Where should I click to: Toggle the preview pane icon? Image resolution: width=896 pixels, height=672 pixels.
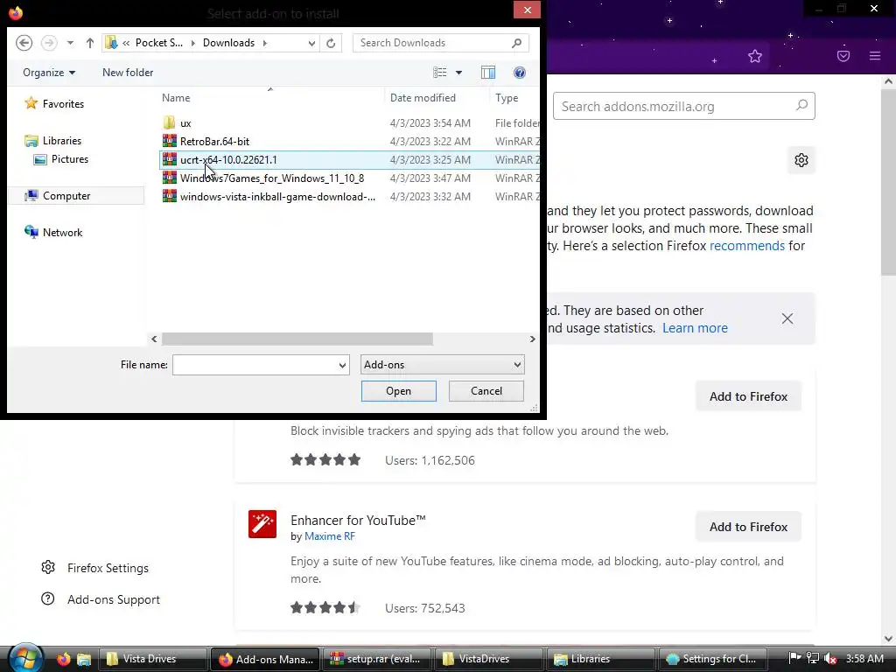pos(488,73)
